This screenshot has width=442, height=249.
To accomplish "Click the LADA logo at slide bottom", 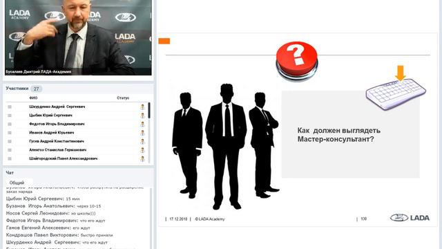I will pos(410,218).
